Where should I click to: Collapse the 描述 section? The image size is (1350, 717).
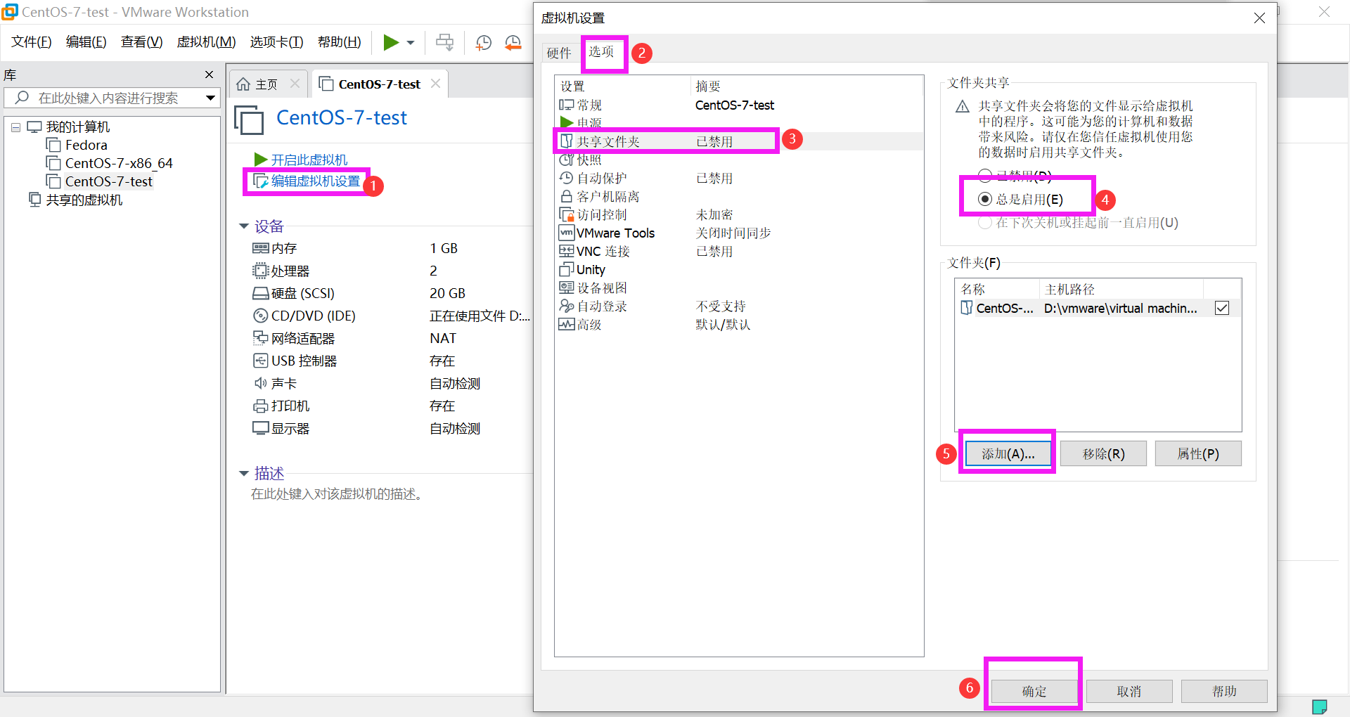tap(244, 474)
